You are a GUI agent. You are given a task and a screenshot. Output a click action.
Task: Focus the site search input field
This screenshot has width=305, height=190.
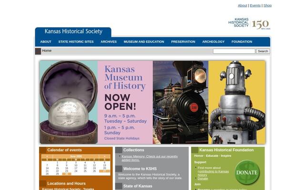(x=234, y=51)
